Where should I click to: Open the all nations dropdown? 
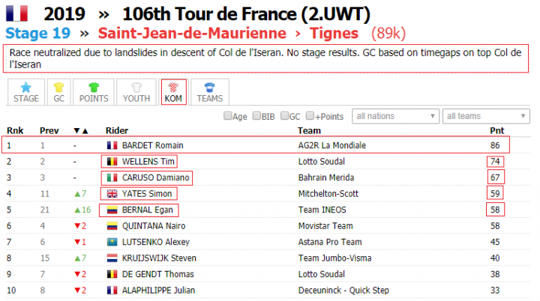(395, 116)
